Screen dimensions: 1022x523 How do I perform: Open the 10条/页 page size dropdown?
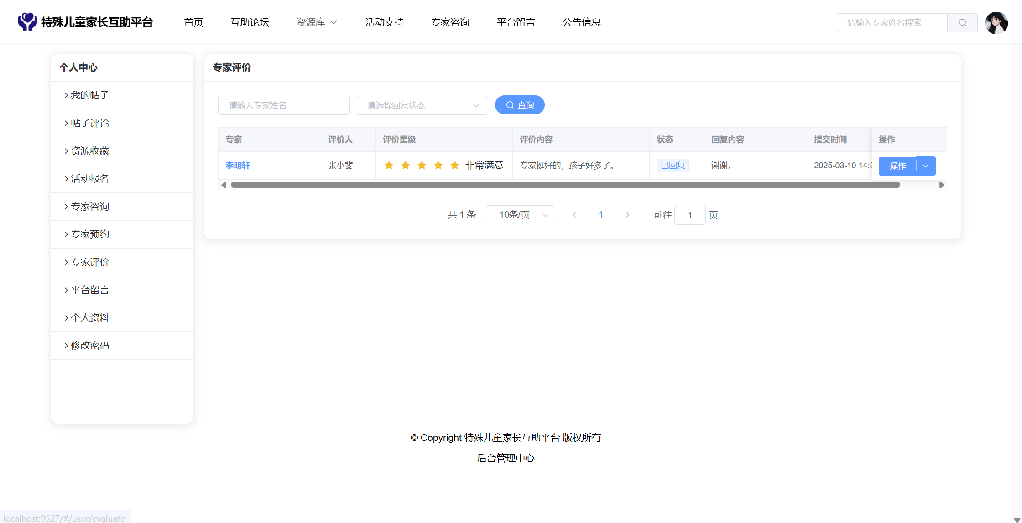(520, 215)
